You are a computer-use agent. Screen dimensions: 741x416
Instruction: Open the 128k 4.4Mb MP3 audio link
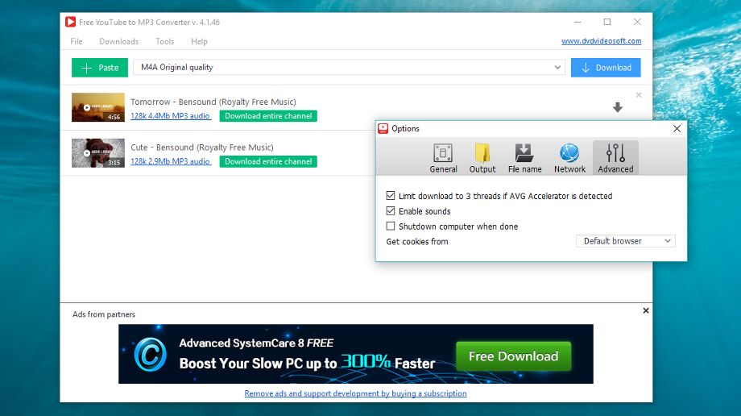pos(171,116)
